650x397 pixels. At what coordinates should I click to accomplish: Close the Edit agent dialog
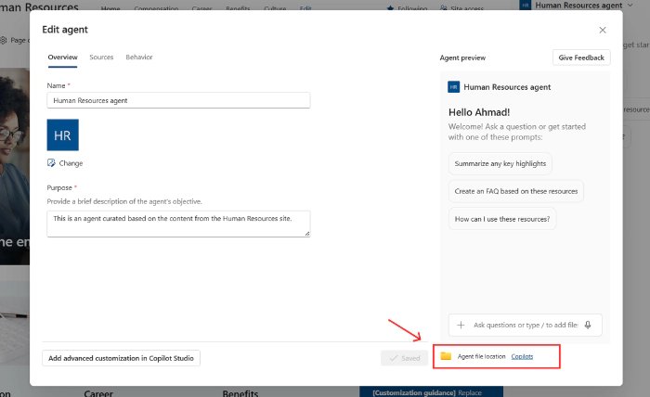603,30
